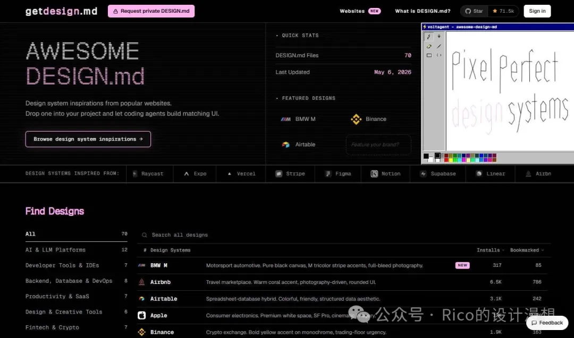
Task: Select the line tool in paint widget
Action: point(439,46)
